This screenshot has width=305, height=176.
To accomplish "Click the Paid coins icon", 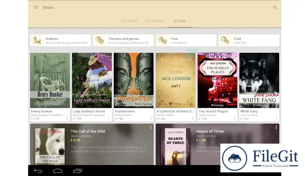I will click(x=225, y=40).
